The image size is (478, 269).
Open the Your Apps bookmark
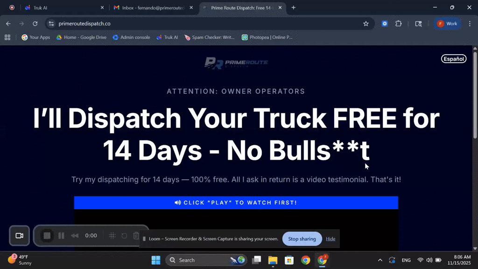click(35, 37)
